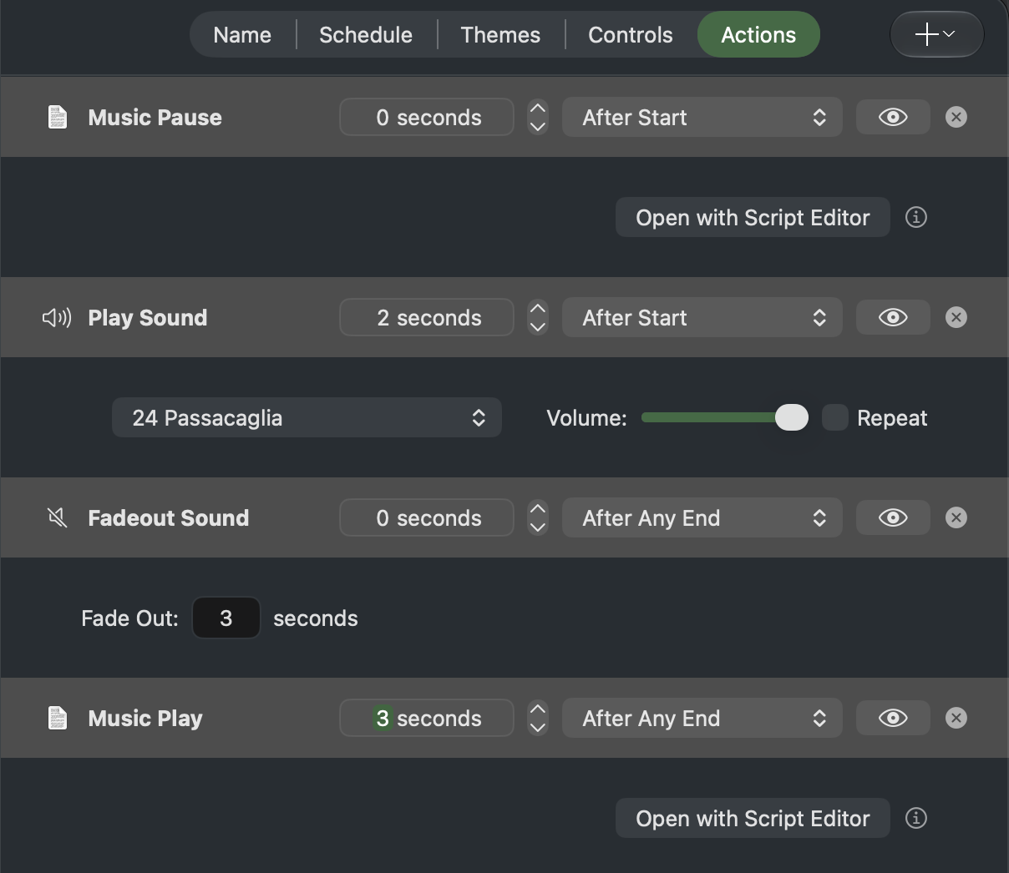Click the Fade Out duration field
The height and width of the screenshot is (873, 1009).
pos(226,618)
